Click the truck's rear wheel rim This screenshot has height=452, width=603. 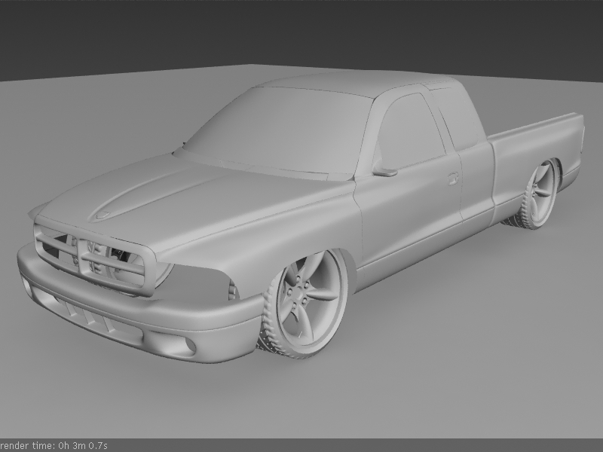(542, 192)
